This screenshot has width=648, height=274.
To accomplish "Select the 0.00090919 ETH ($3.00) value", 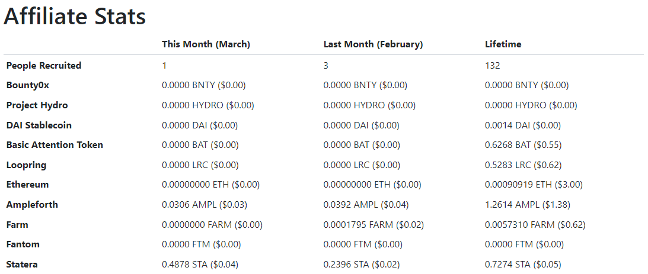I will [x=534, y=185].
